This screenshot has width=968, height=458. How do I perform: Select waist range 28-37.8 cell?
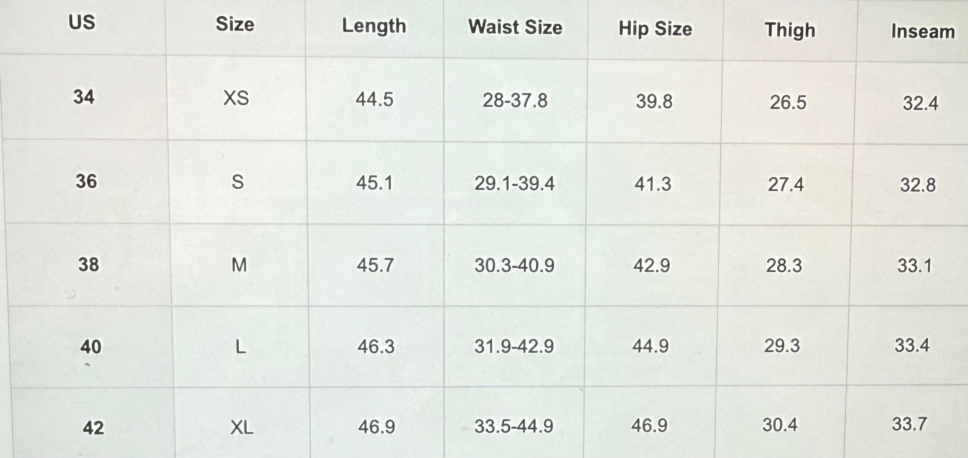click(x=515, y=101)
